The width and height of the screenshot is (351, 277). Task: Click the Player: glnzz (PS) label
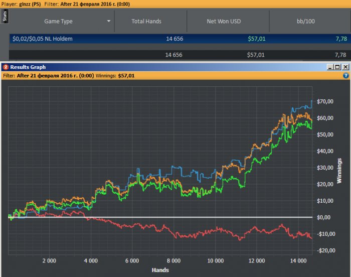21,4
